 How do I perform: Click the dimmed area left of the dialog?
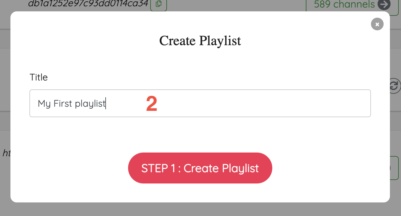(5, 95)
